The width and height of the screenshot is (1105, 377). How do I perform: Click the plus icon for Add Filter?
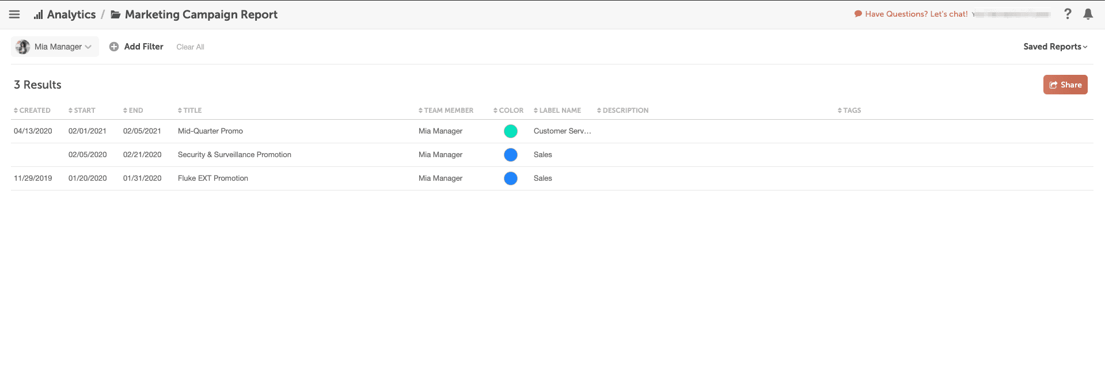(x=114, y=47)
